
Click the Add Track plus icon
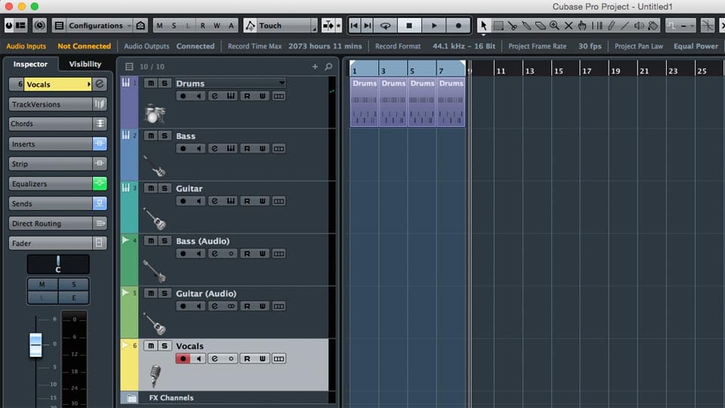coord(315,66)
